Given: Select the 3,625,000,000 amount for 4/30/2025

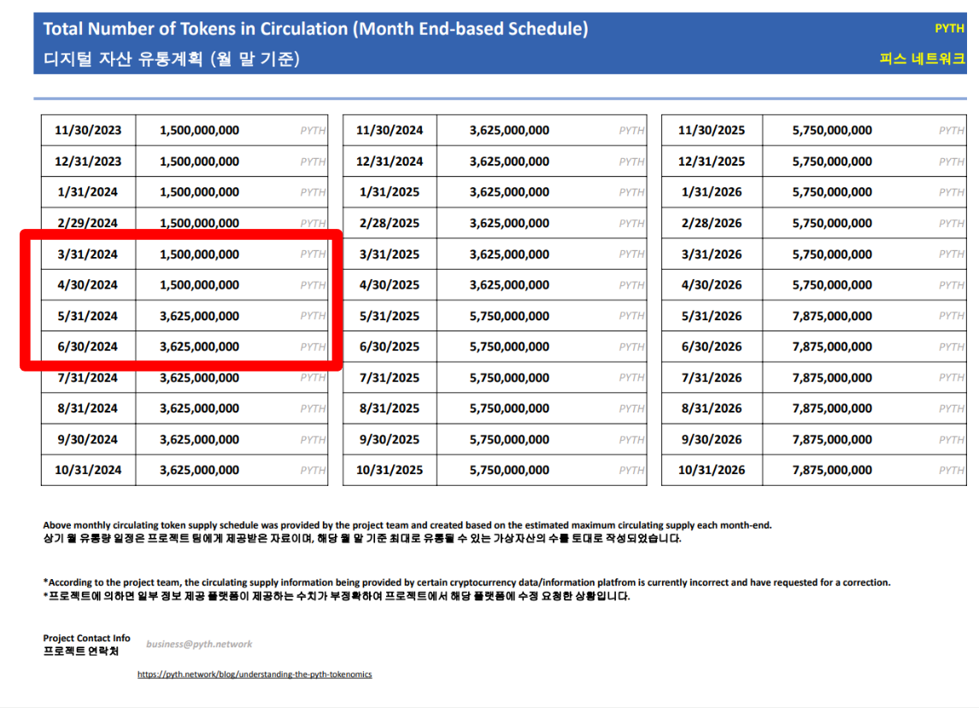Looking at the screenshot, I should pos(509,284).
